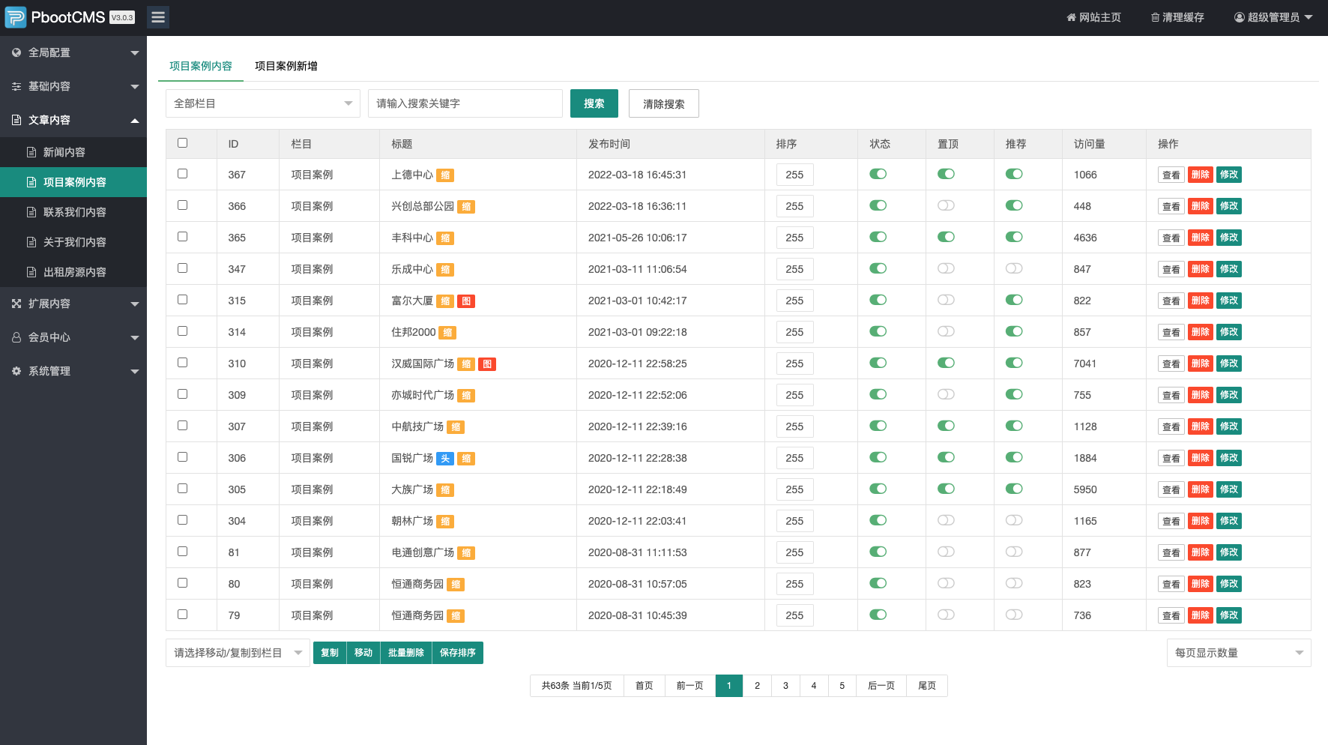Tick the select-all checkbox in table header
This screenshot has height=745, width=1328.
coord(182,143)
